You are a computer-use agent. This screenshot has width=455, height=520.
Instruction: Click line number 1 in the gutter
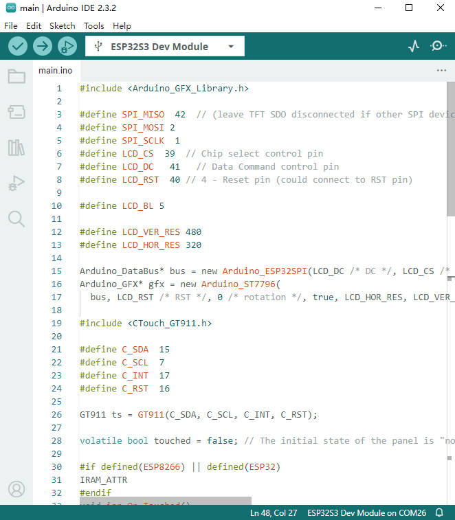coord(59,88)
